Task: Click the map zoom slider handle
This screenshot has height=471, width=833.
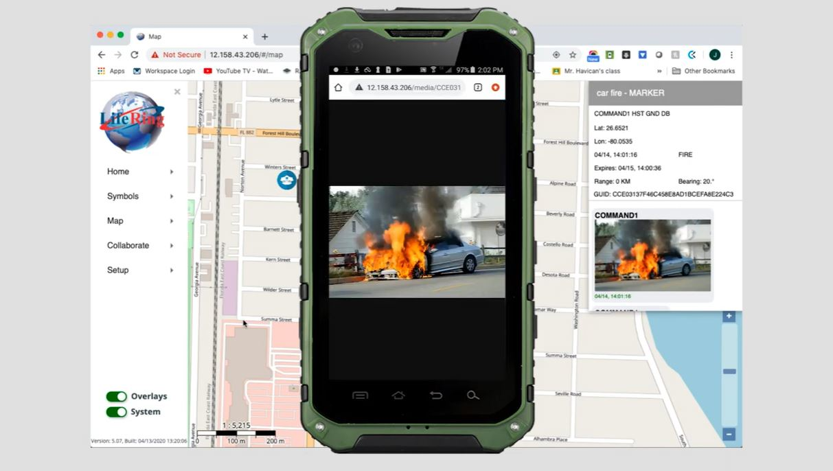Action: pos(729,371)
